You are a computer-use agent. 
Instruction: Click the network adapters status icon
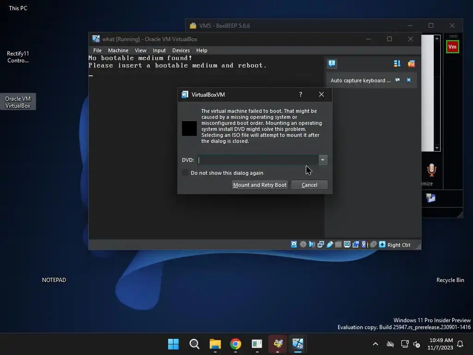tap(321, 245)
